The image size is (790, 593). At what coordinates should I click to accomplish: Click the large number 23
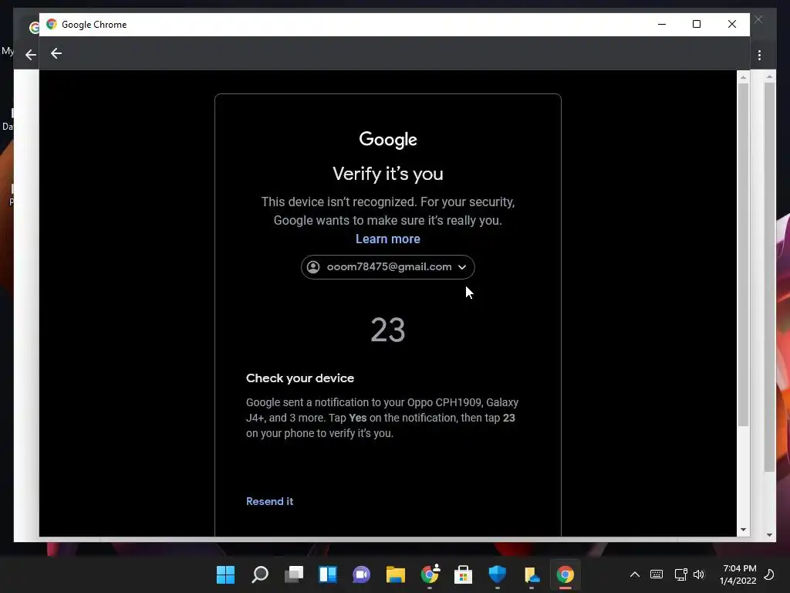pyautogui.click(x=388, y=330)
